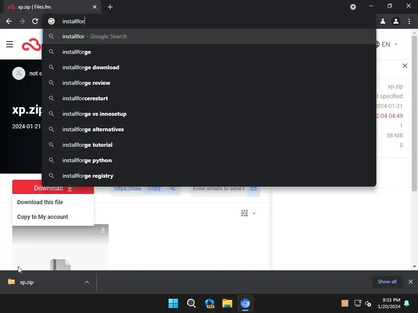Click the 58 MB file size value
This screenshot has height=313, width=418.
point(395,135)
